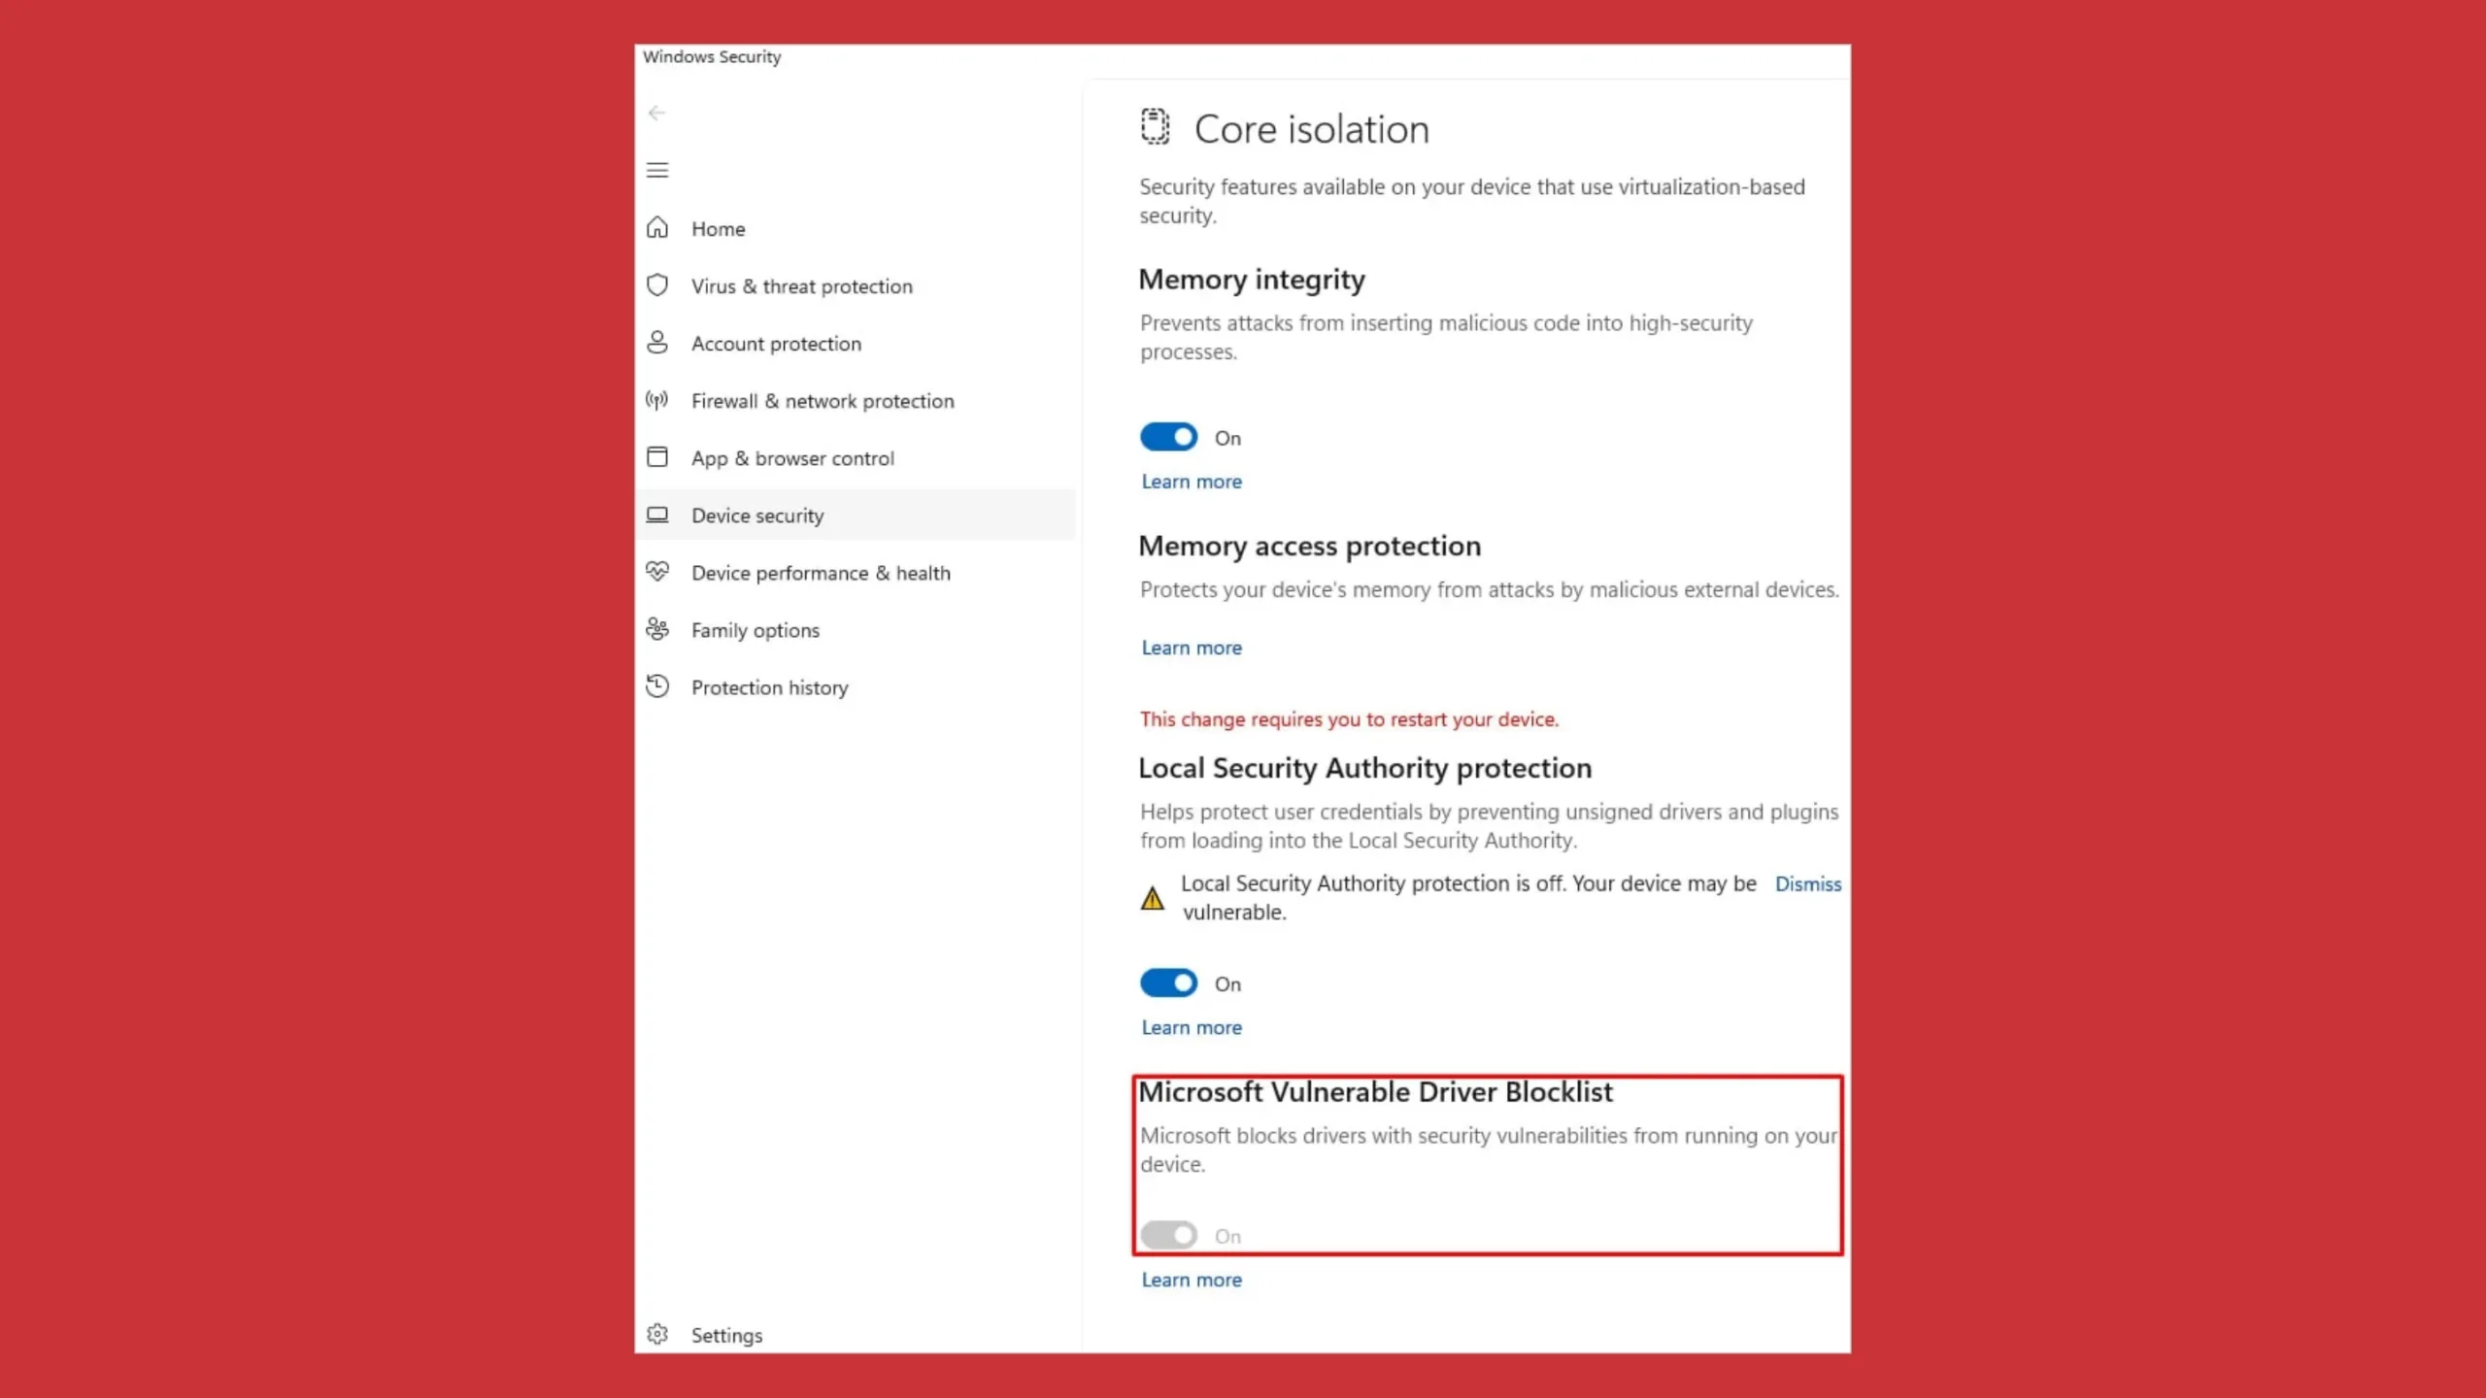2486x1398 pixels.
Task: Toggle the Vulnerable Driver Blocklist switch
Action: pos(1168,1236)
